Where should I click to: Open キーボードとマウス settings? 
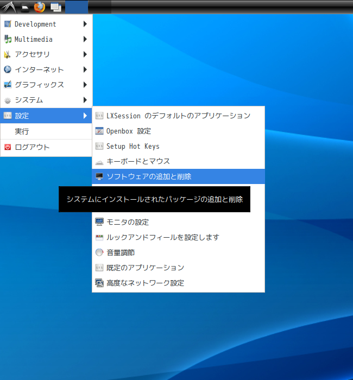pyautogui.click(x=179, y=161)
